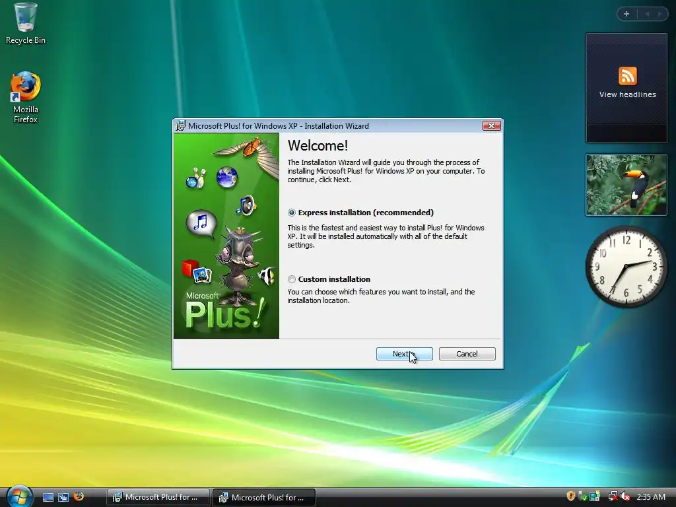Launch Firefox from quick launch bar
676x507 pixels.
79,496
